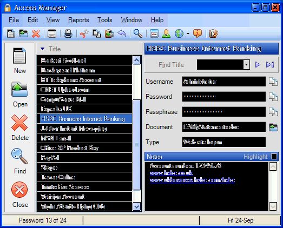Click the magnifier search toolbar icon
Viewport: 283px width, 228px height.
pyautogui.click(x=138, y=33)
